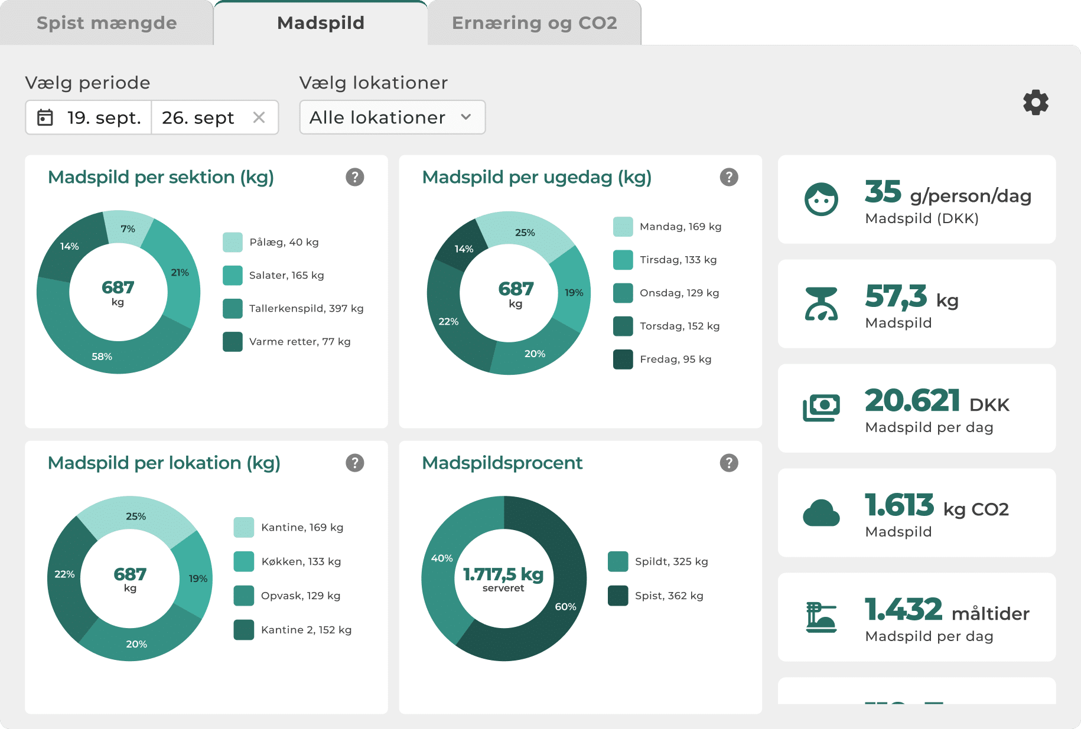Image resolution: width=1081 pixels, height=729 pixels.
Task: Click the cloud icon on CO2 card
Action: (821, 513)
